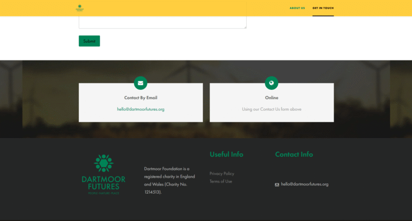The width and height of the screenshot is (412, 221).
Task: Click the Useful Info footer heading
Action: [226, 154]
